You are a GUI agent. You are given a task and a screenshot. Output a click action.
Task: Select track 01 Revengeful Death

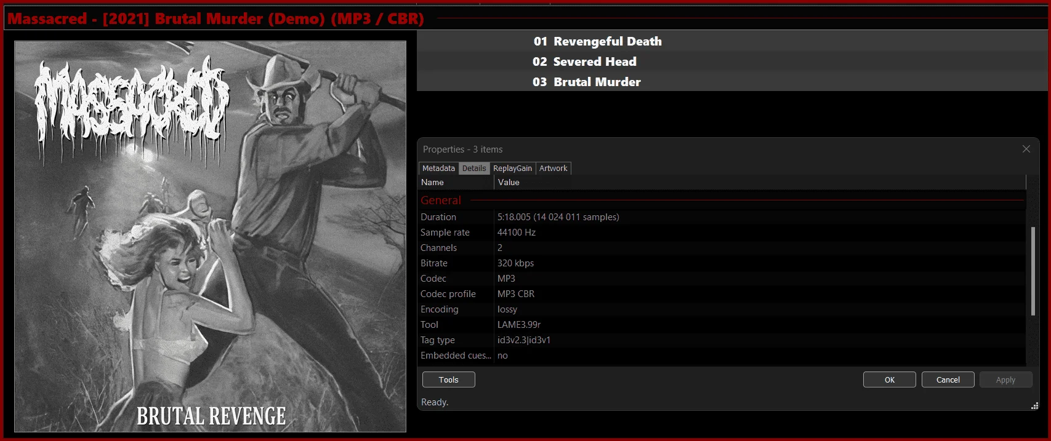732,41
